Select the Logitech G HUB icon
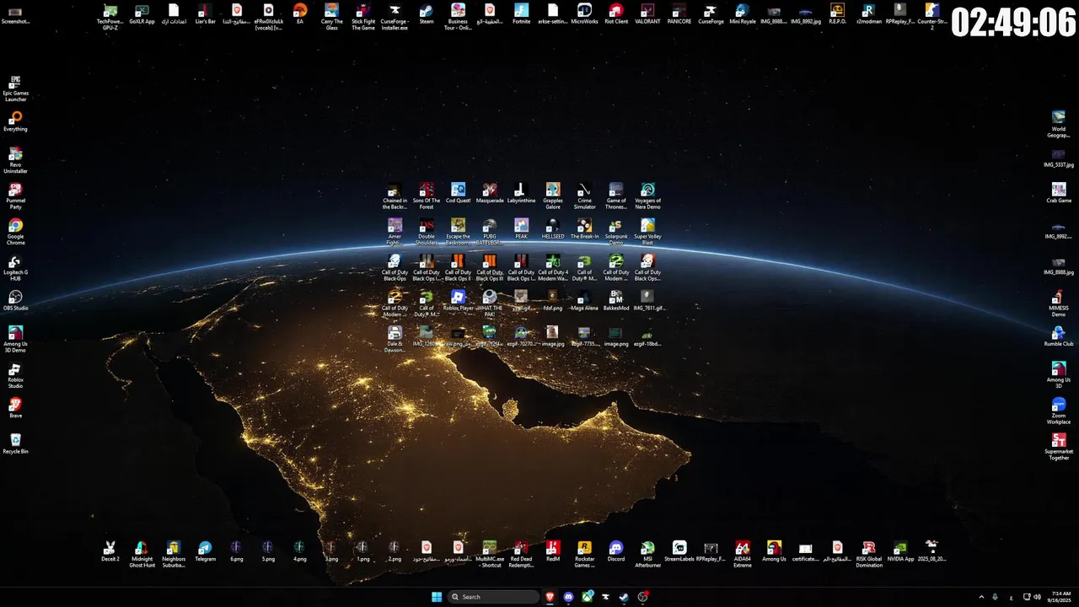1079x607 pixels. (15, 267)
